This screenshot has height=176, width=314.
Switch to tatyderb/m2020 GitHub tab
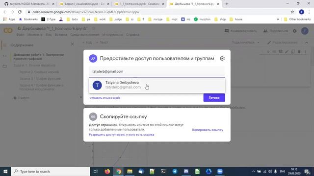[29, 4]
